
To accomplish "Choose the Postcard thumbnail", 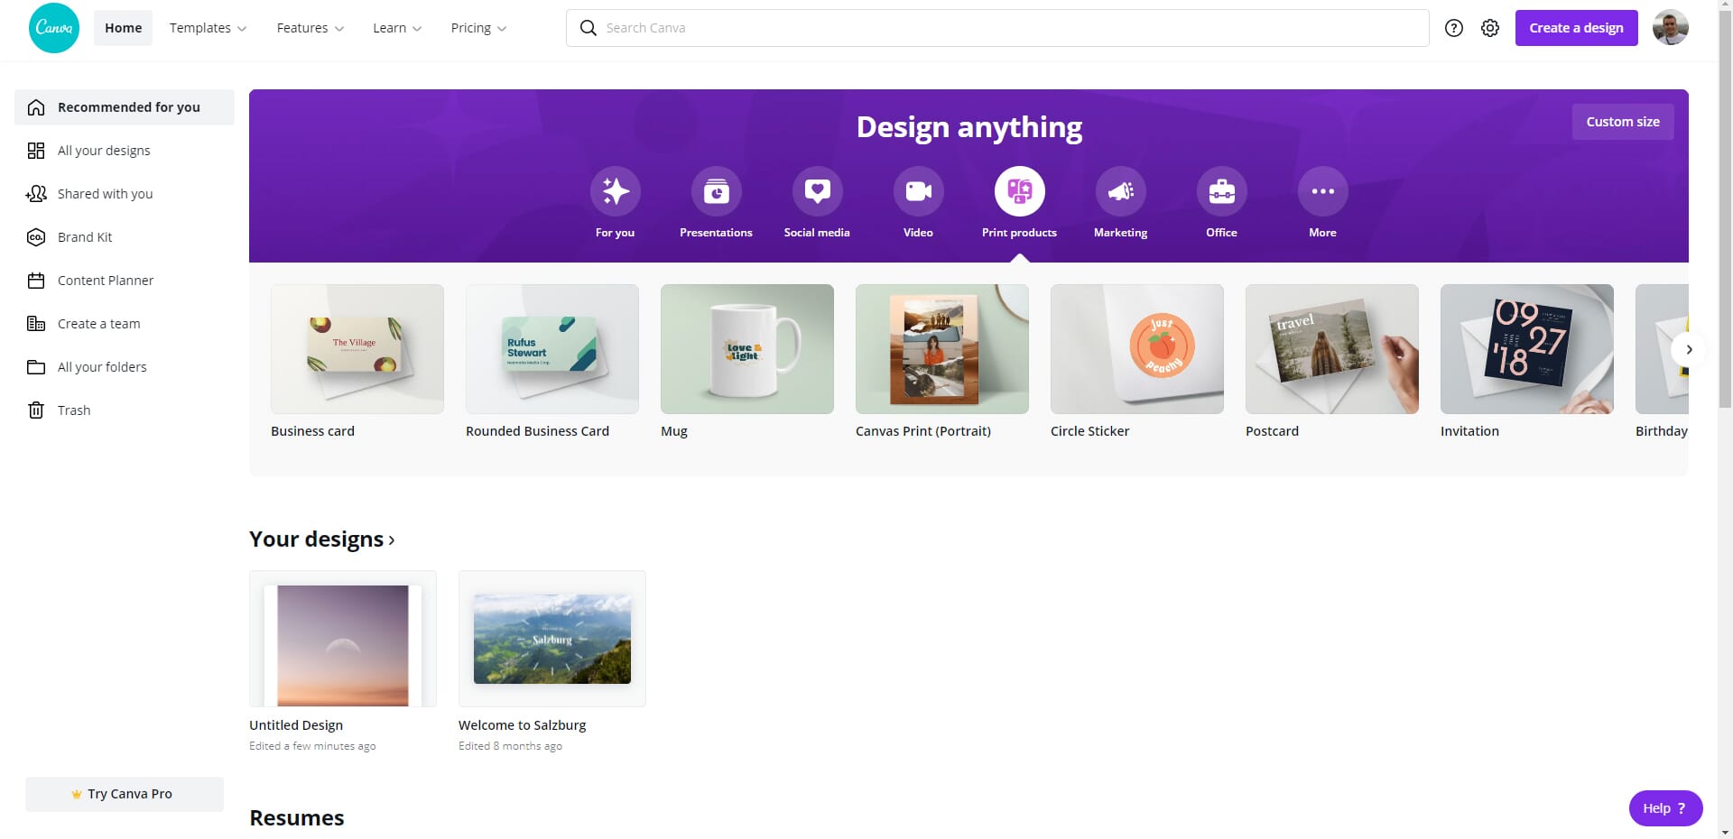I will click(1332, 349).
